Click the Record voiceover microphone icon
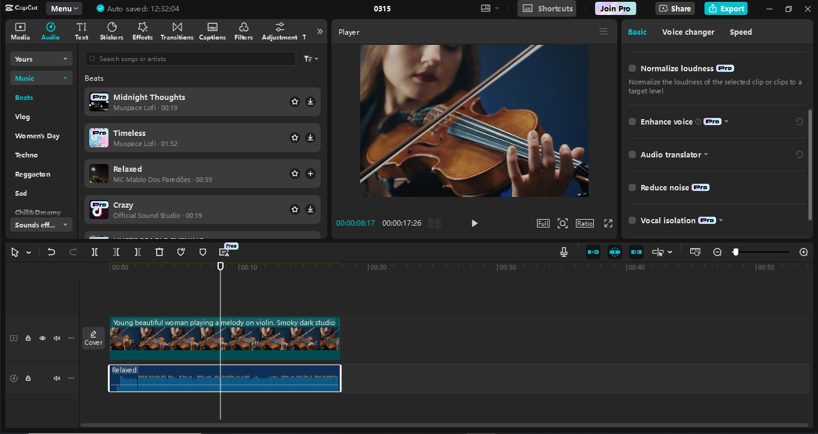 pyautogui.click(x=563, y=252)
